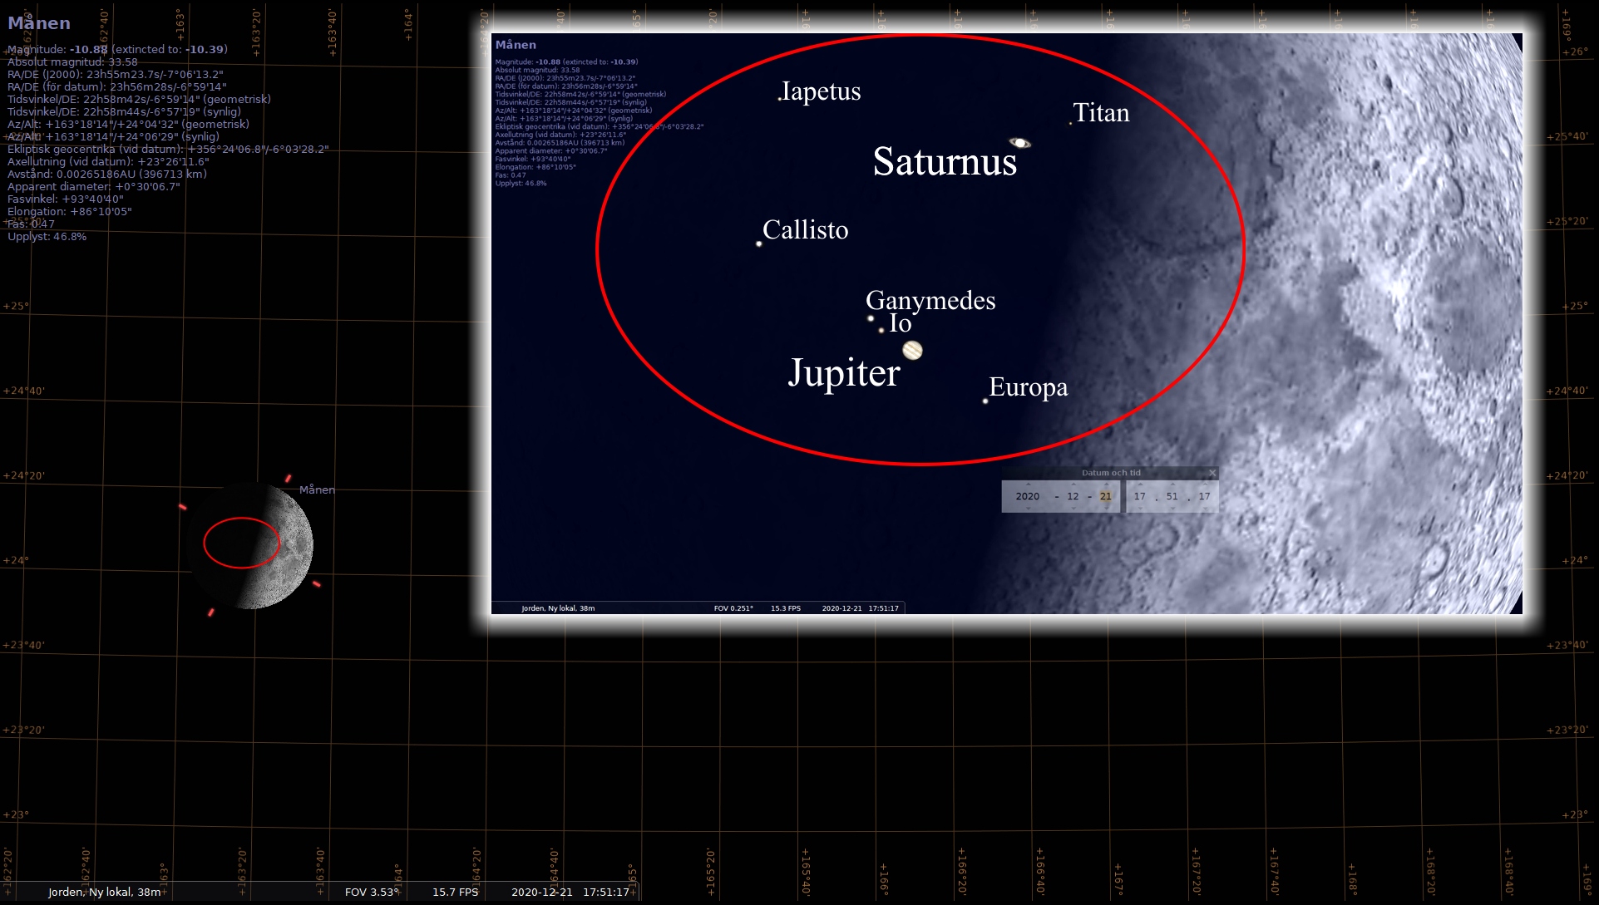
Task: Click the FOV 3.53° readout in status bar
Action: tap(372, 892)
